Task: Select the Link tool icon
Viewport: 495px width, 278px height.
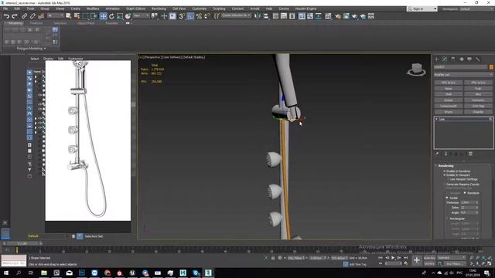Action: [x=24, y=16]
